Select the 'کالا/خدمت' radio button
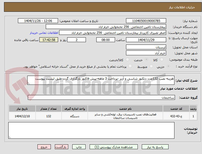 127,60
